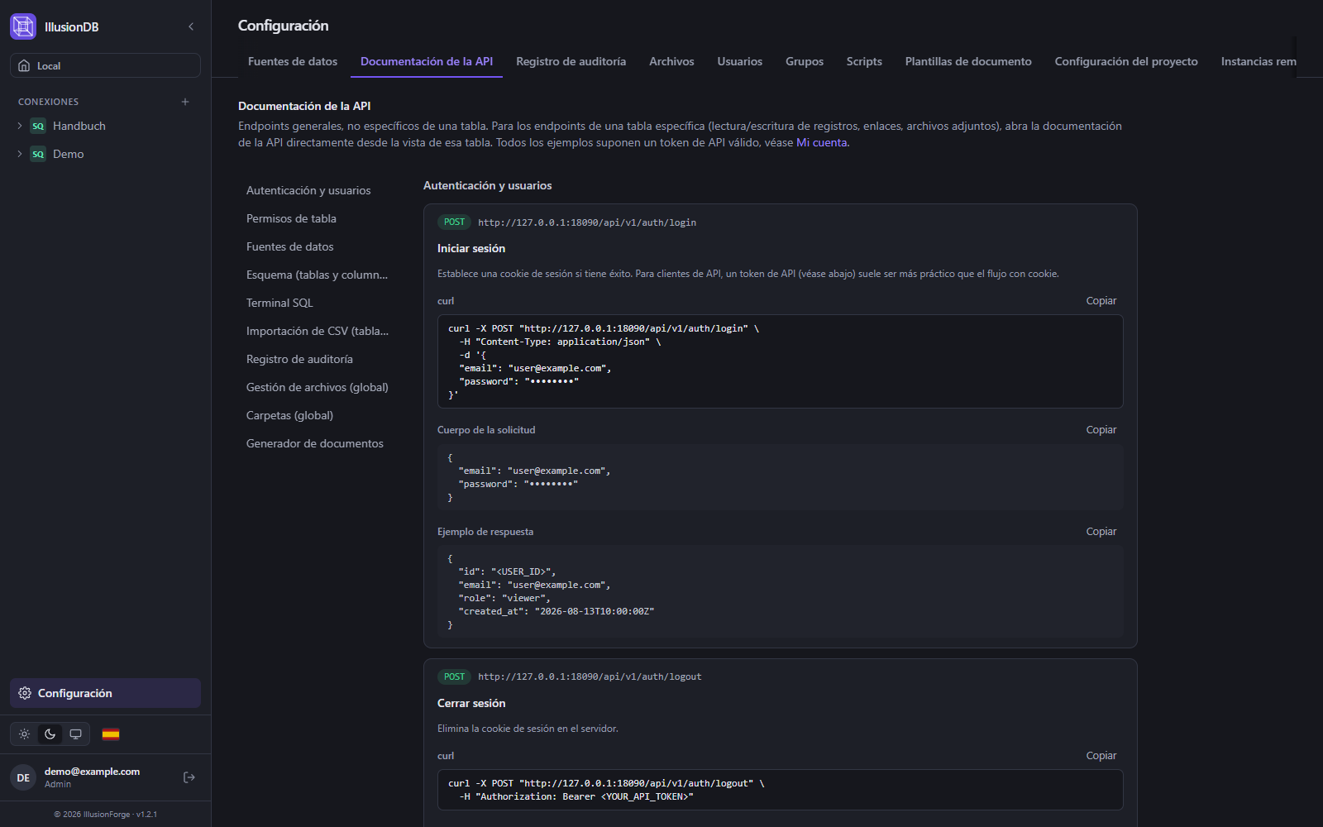Open the Local home selector
1323x827 pixels.
point(105,65)
